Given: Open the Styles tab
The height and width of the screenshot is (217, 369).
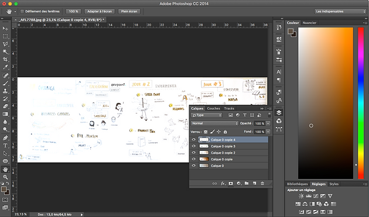Looking at the screenshot, I should click(x=334, y=184).
